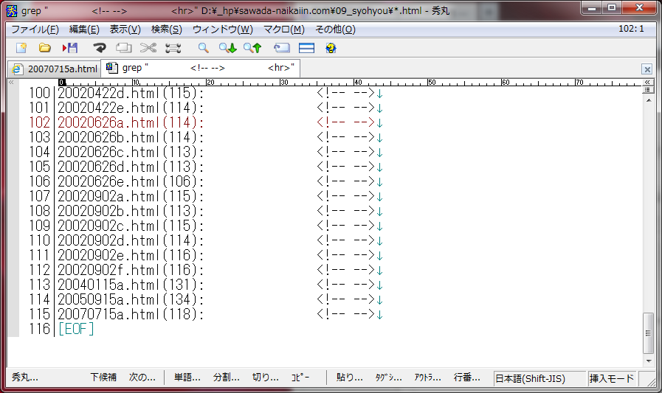Click result line 20020626e.html(106):

131,181
